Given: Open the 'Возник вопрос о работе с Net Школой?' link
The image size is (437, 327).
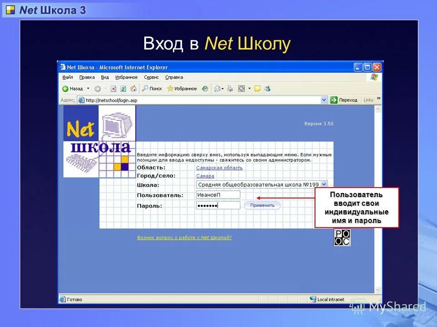Looking at the screenshot, I should tap(184, 237).
